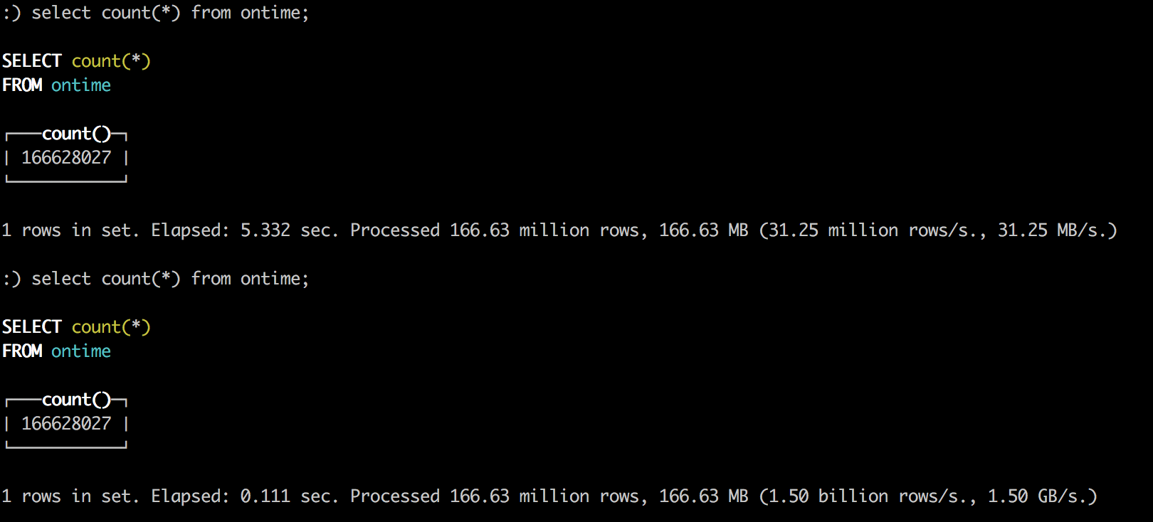This screenshot has width=1153, height=522.
Task: Click 166628027 in the first result table
Action: tap(66, 158)
